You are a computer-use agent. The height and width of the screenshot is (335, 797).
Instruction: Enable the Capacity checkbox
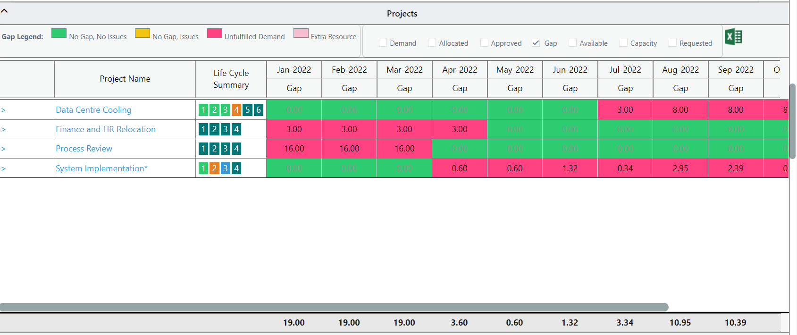point(623,43)
